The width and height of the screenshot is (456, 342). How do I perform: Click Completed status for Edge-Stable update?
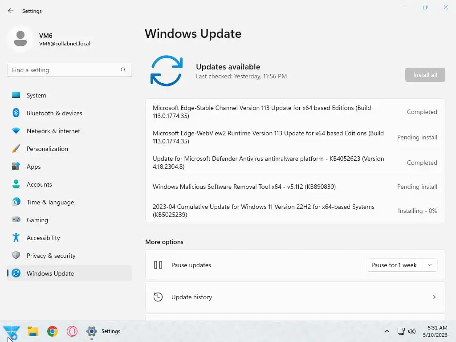(x=422, y=112)
